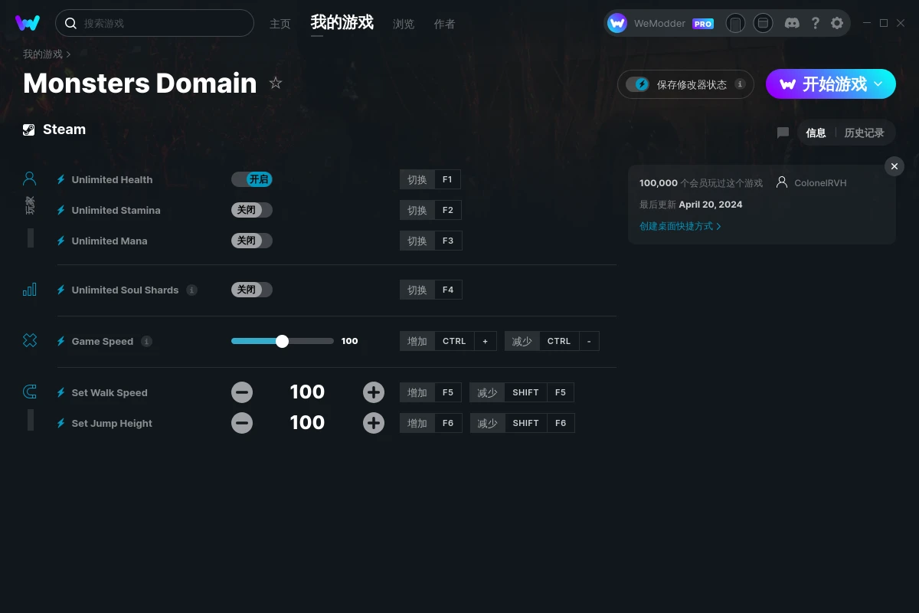Disable the Unlimited Health toggle
919x613 pixels.
pyautogui.click(x=252, y=179)
